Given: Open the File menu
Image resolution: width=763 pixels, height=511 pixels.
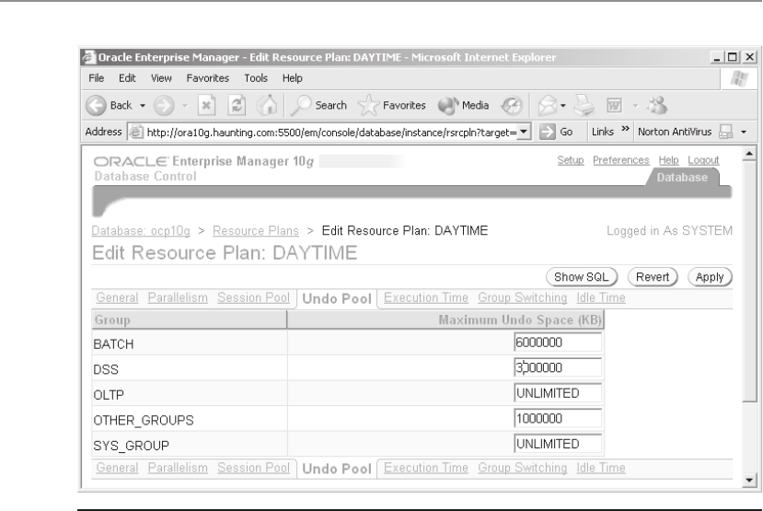Looking at the screenshot, I should (x=96, y=78).
